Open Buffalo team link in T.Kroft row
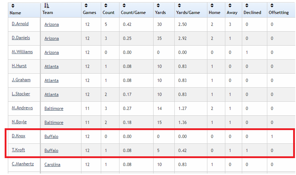The image size is (296, 175). 51,151
